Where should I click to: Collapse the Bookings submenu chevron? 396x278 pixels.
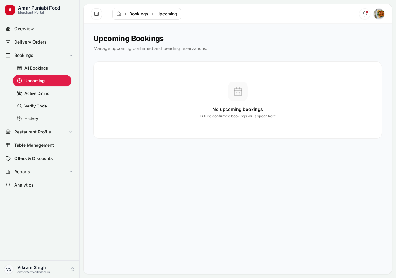pos(71,55)
